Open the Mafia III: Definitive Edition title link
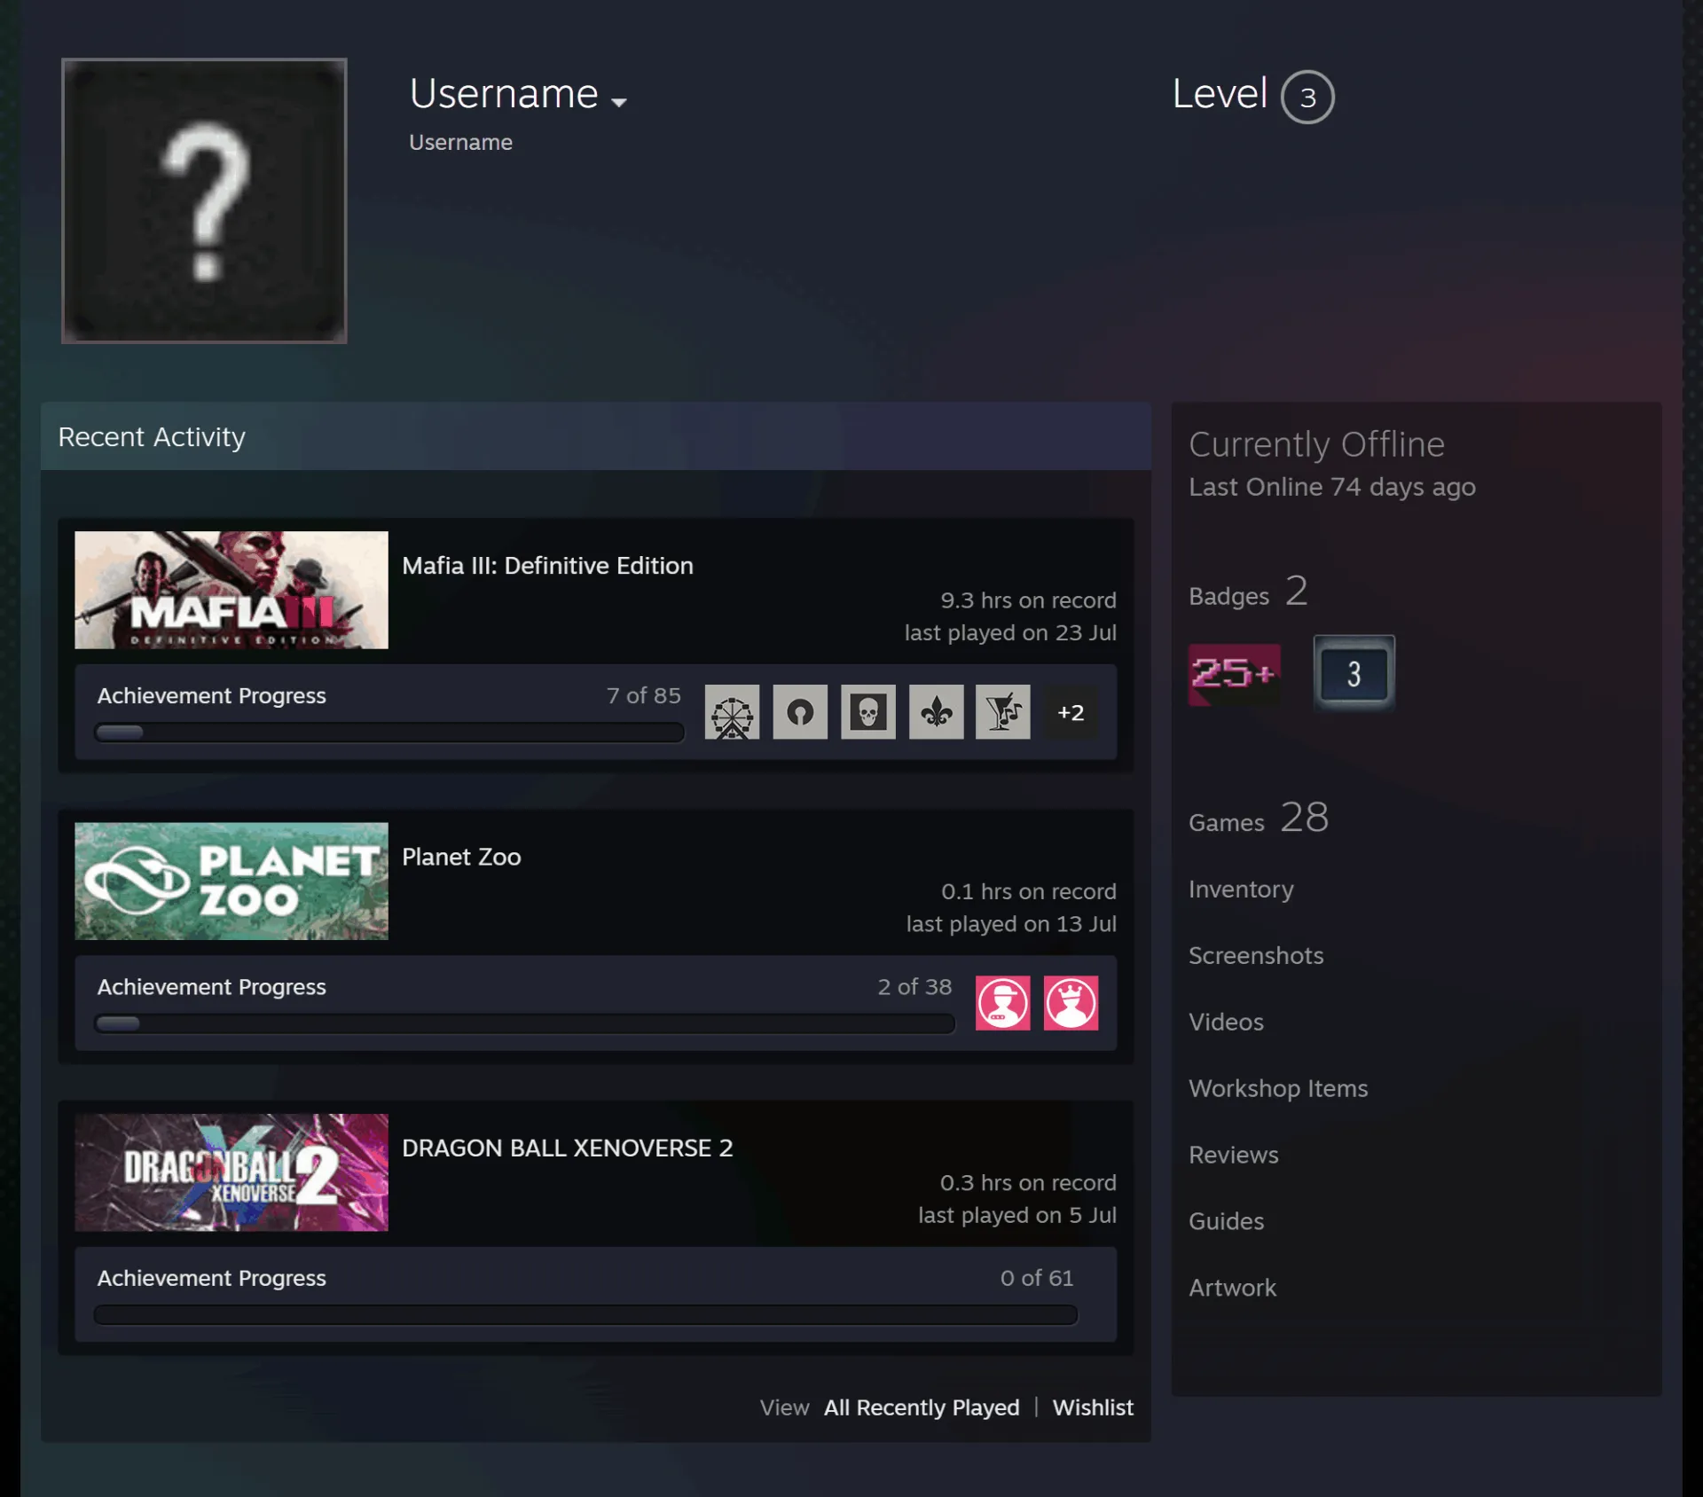Viewport: 1703px width, 1497px height. coord(547,566)
